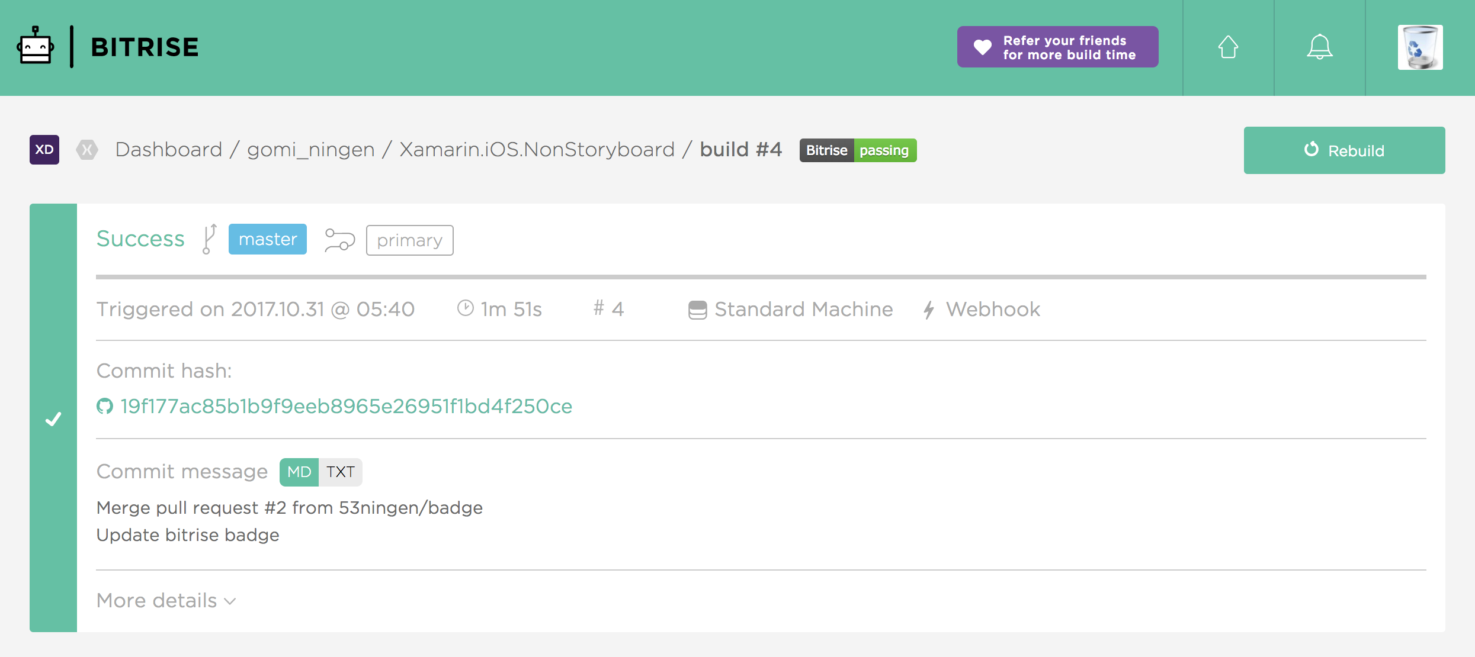Rebuild this build
Image resolution: width=1475 pixels, height=657 pixels.
point(1344,150)
